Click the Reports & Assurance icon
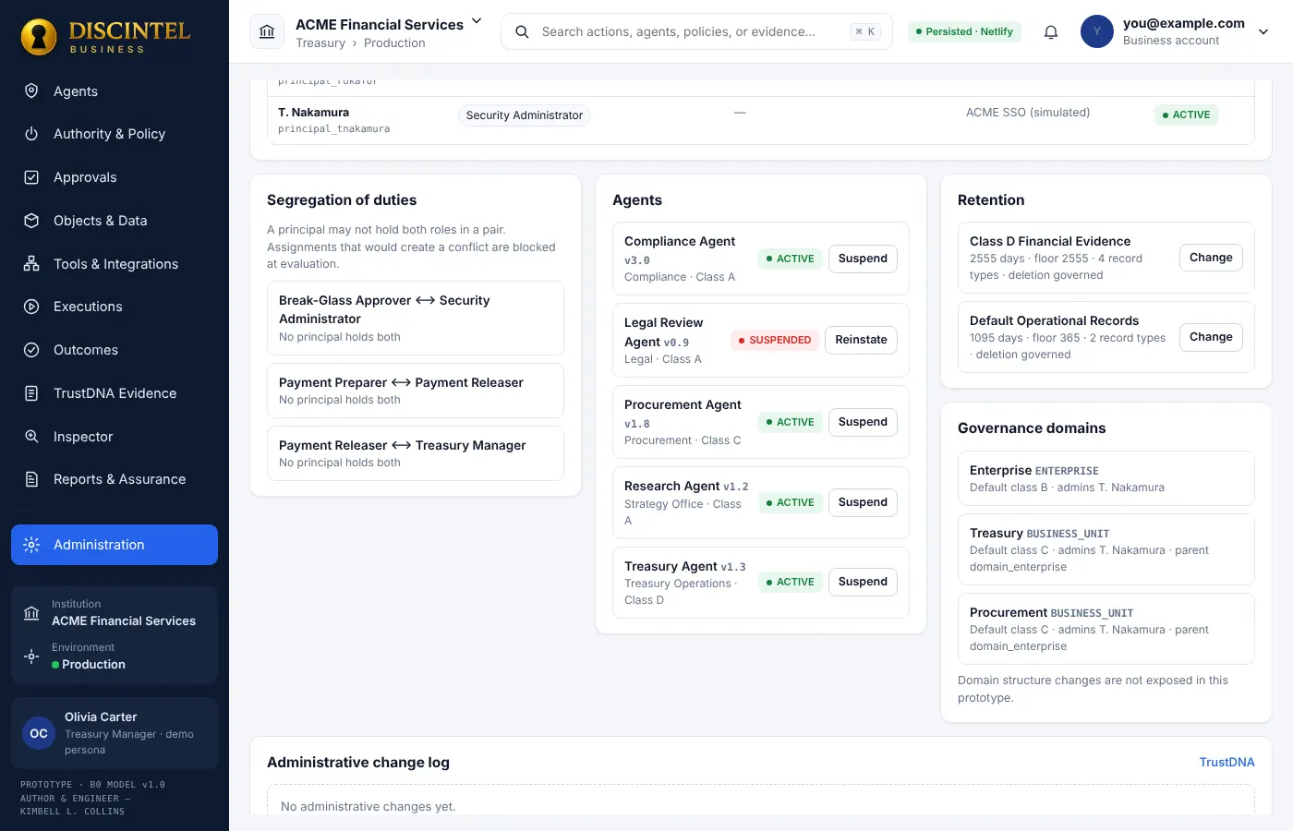 tap(31, 479)
